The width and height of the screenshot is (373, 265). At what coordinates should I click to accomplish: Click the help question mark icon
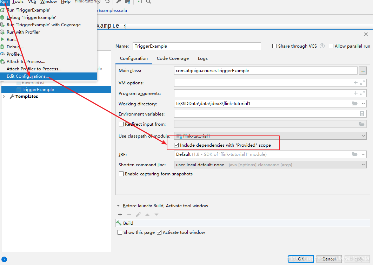pyautogui.click(x=4, y=259)
